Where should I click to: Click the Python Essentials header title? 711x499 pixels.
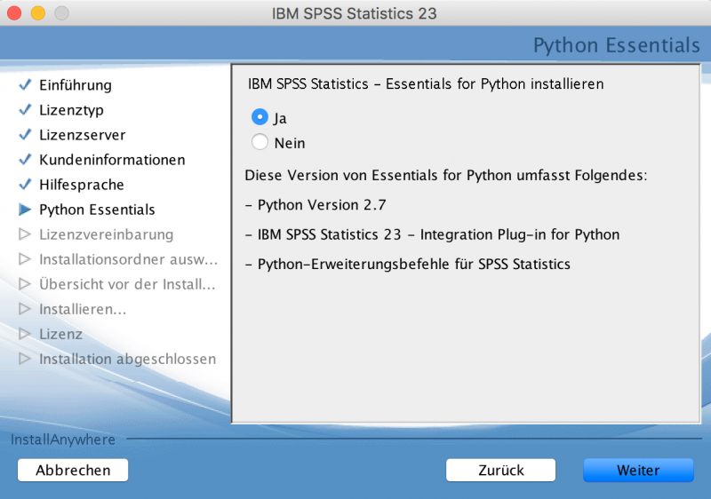click(x=616, y=45)
